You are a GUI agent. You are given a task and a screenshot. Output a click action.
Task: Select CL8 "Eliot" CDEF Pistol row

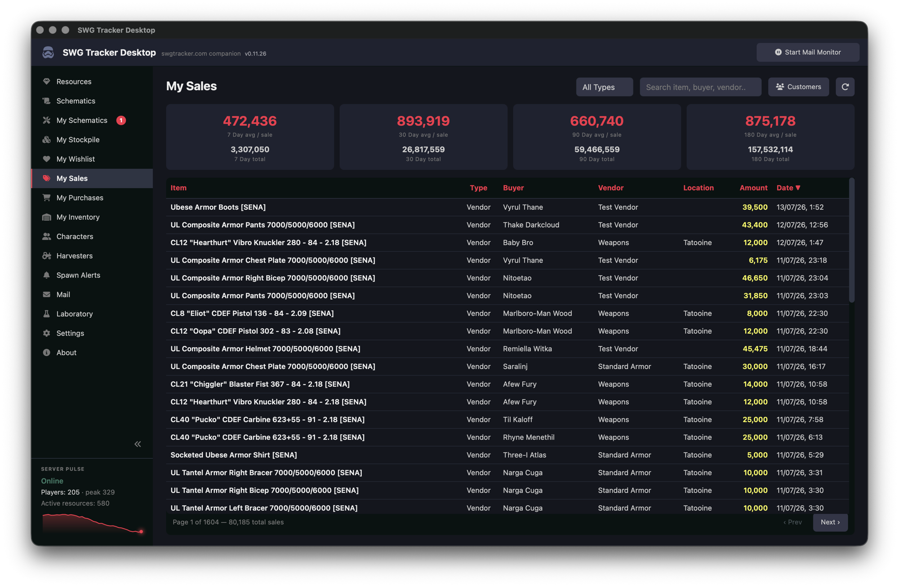point(507,313)
